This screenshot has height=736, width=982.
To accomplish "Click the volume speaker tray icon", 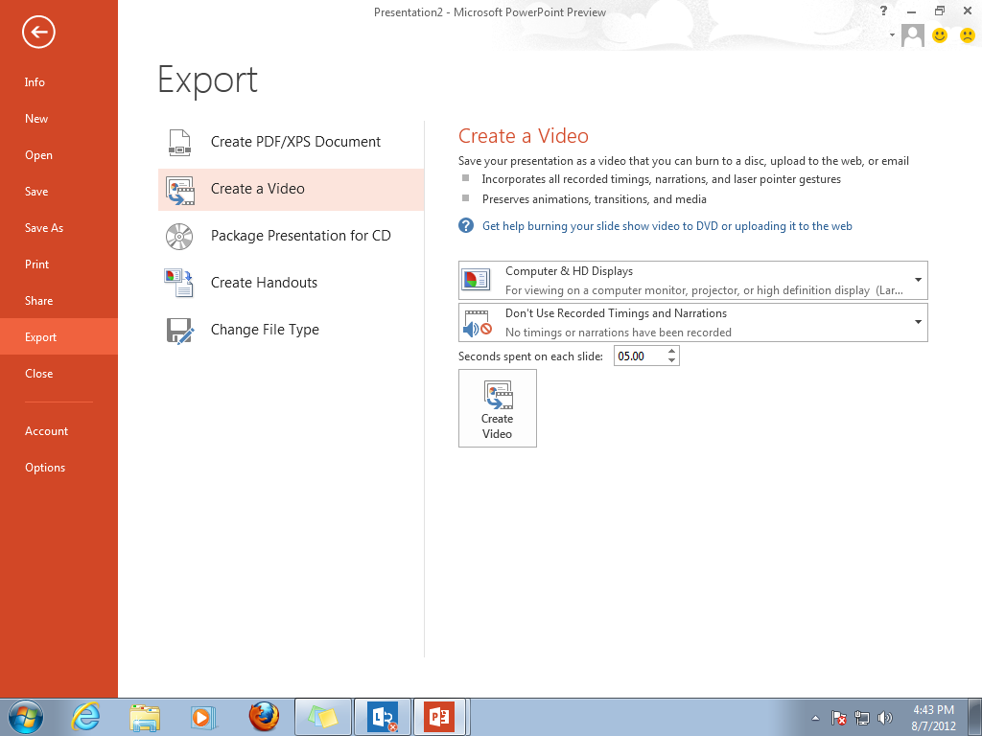I will point(885,718).
